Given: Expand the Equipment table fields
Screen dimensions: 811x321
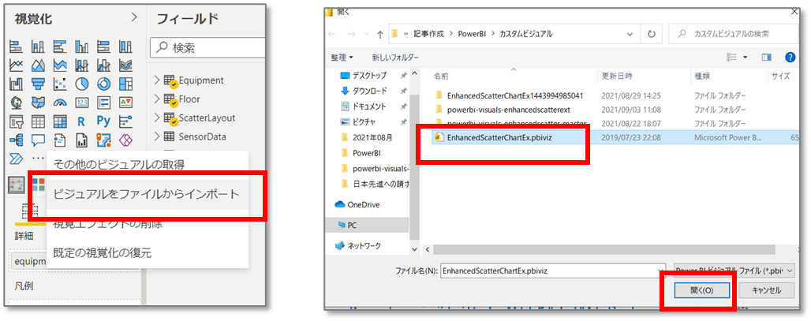Looking at the screenshot, I should point(157,80).
